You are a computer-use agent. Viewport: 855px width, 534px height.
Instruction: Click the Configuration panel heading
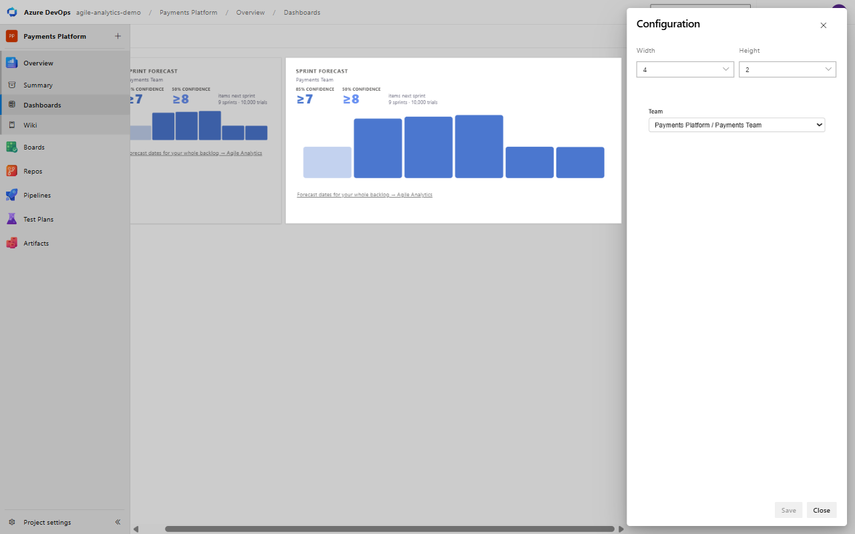[x=668, y=24]
